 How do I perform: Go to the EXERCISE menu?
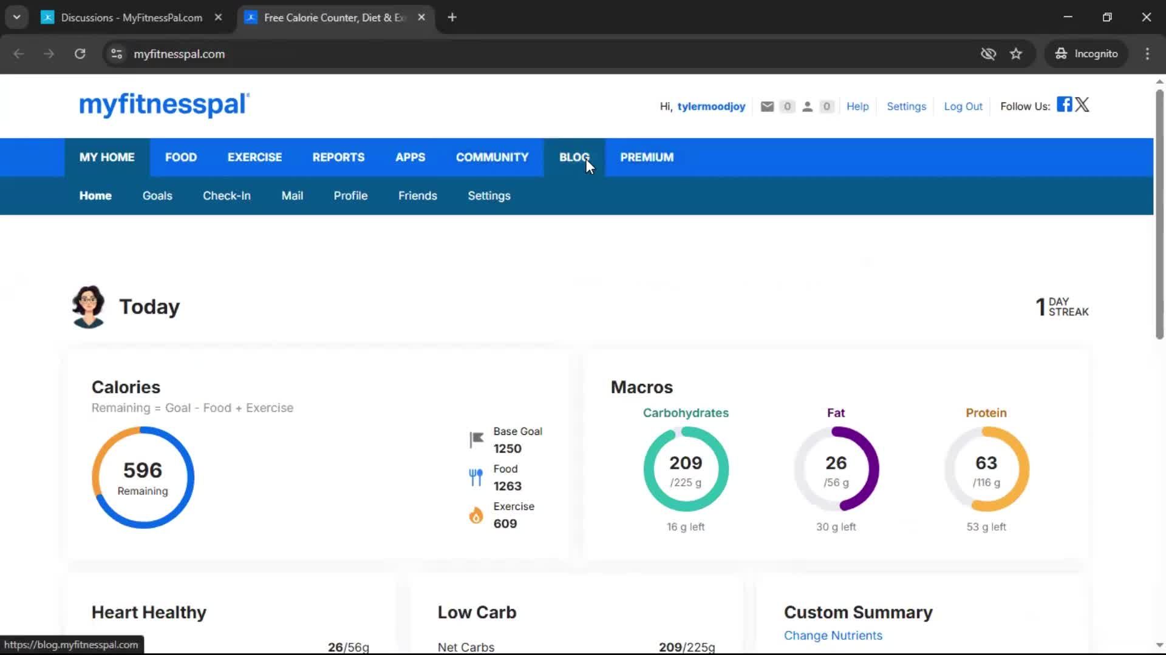point(254,158)
